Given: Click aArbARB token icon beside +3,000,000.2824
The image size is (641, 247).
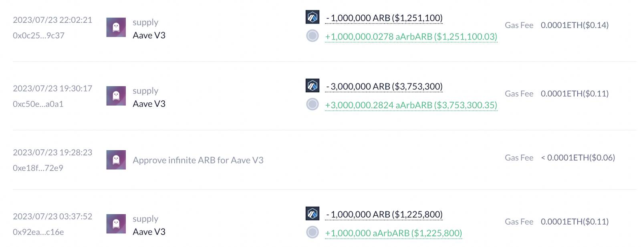Looking at the screenshot, I should (x=312, y=104).
